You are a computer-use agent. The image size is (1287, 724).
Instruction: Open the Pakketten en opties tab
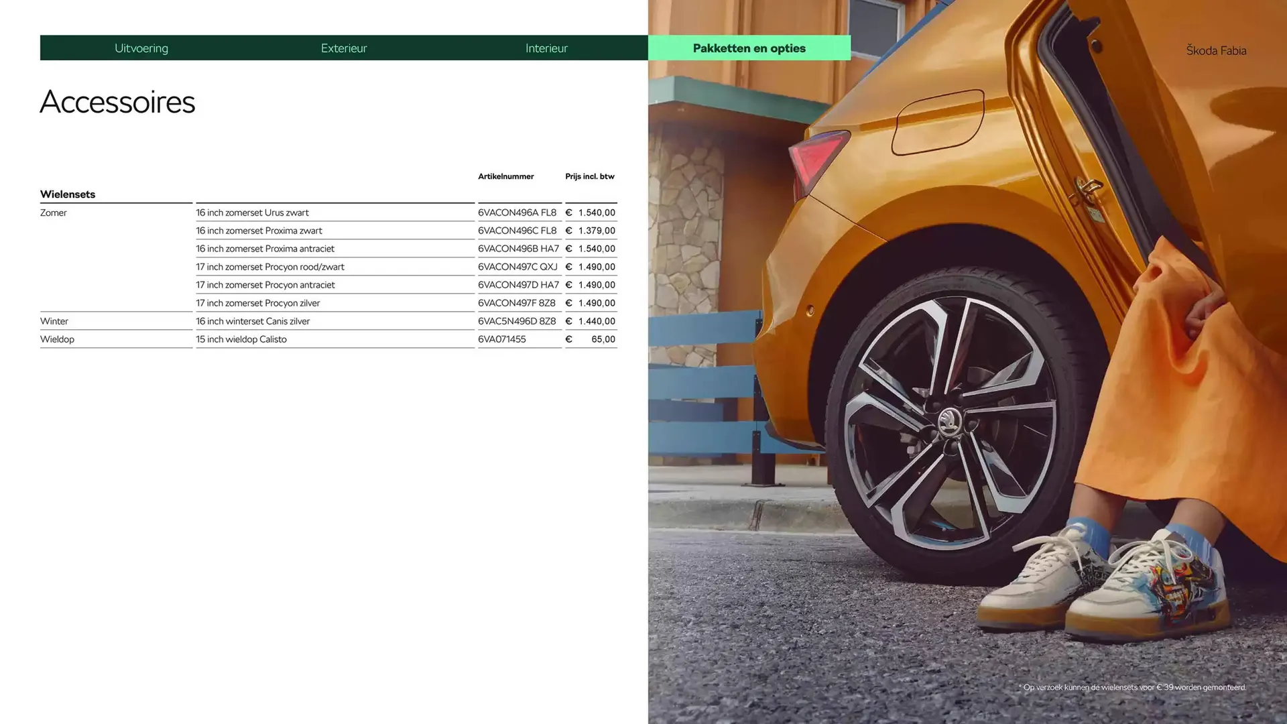pos(749,48)
